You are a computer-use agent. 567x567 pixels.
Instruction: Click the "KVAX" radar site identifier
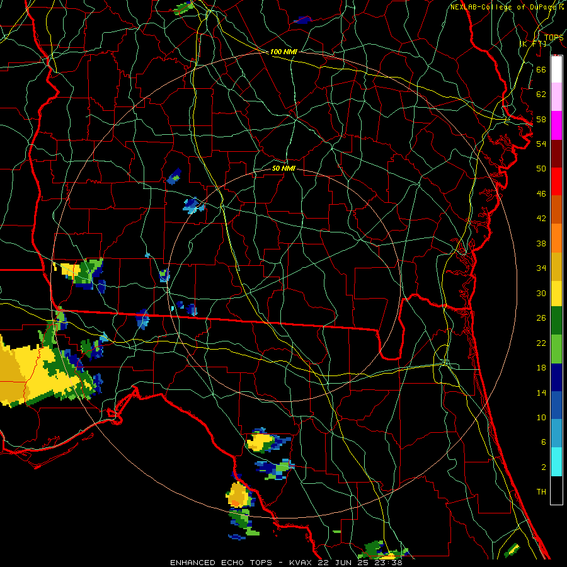(300, 563)
